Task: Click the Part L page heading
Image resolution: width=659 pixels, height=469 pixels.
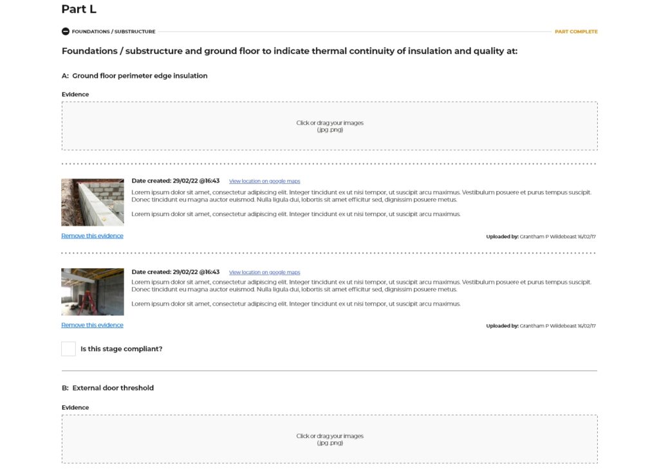Action: click(x=79, y=9)
